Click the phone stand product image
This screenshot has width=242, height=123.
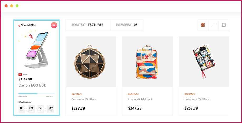tap(37, 50)
